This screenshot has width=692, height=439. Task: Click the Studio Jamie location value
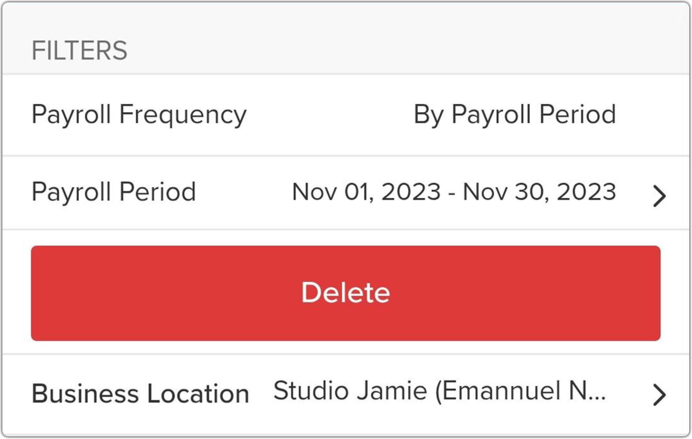click(x=439, y=391)
